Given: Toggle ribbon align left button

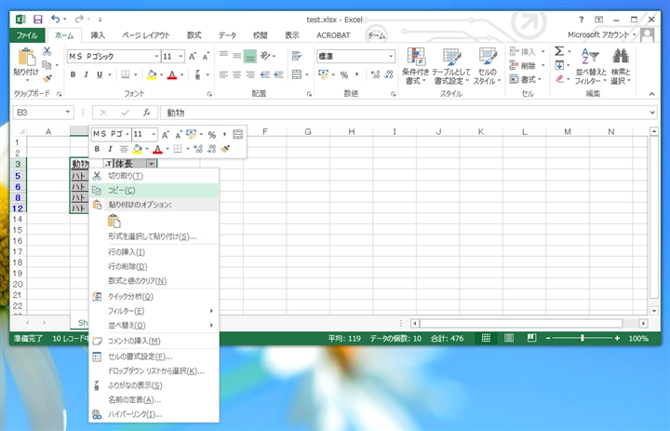Looking at the screenshot, I should tap(223, 74).
